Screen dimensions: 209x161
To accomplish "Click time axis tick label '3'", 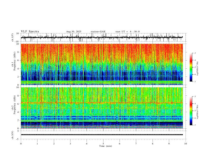I will click(x=70, y=144).
